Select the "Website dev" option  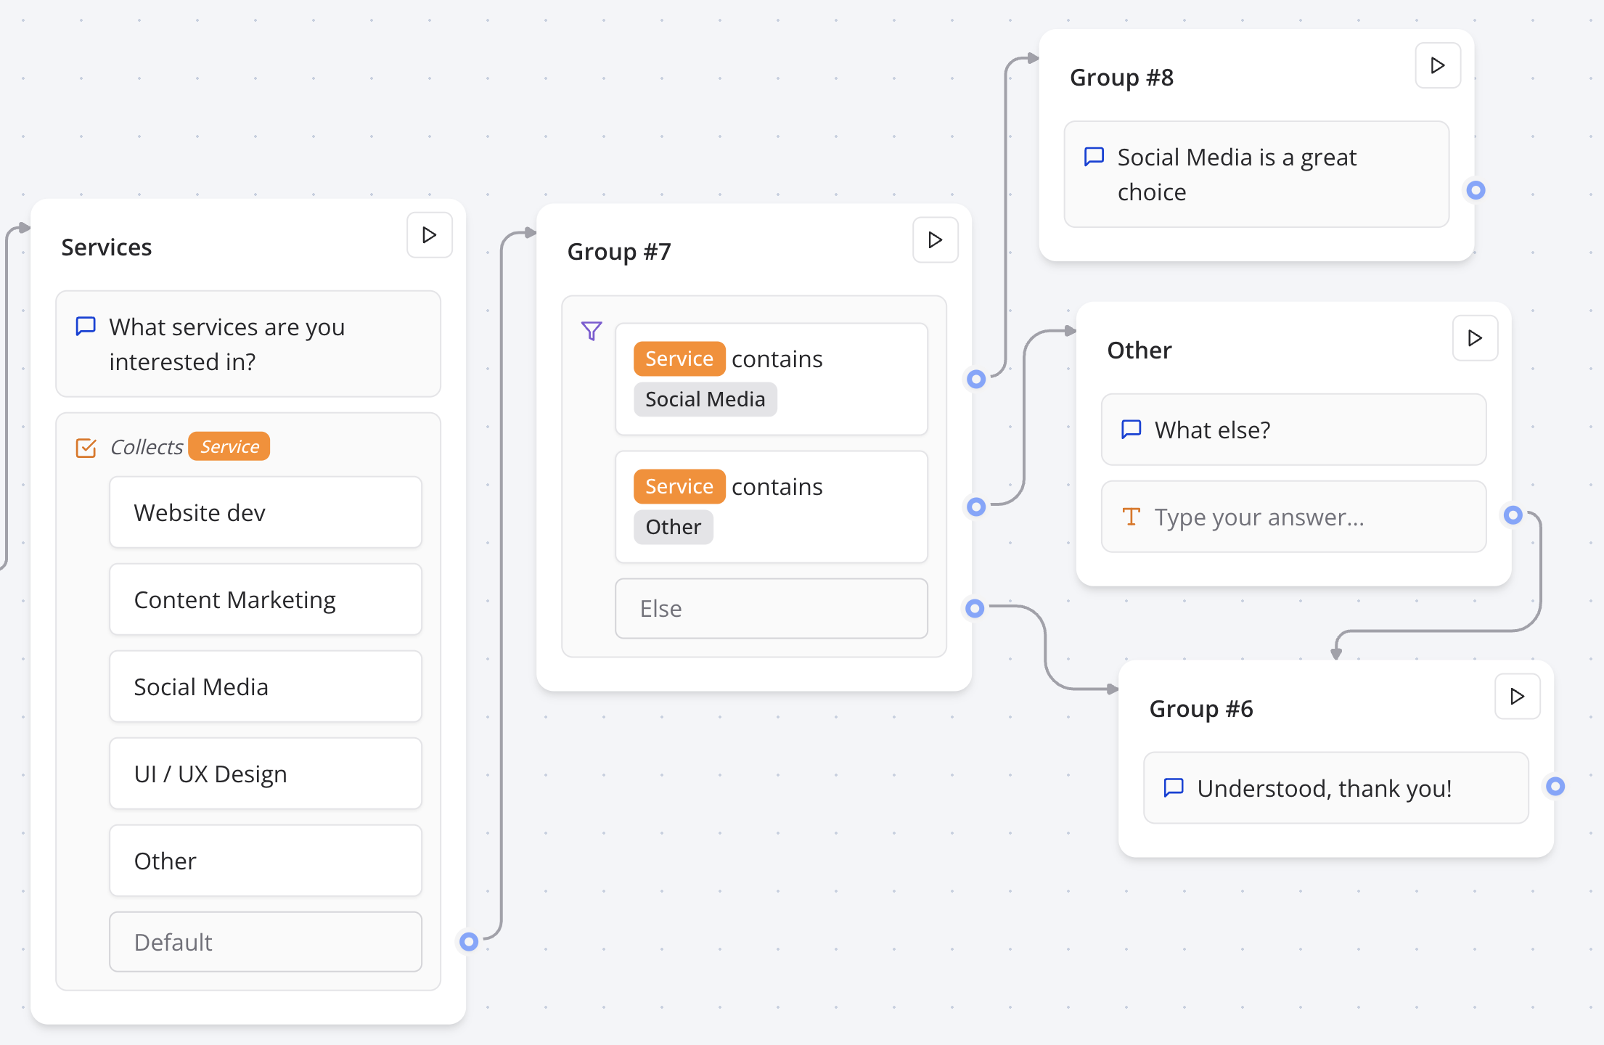(x=265, y=512)
